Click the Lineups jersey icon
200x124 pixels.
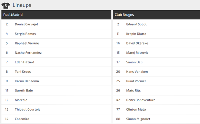click(x=6, y=5)
